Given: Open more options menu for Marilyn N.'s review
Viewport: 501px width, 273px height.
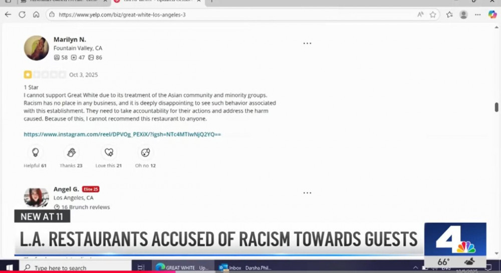Looking at the screenshot, I should 307,44.
